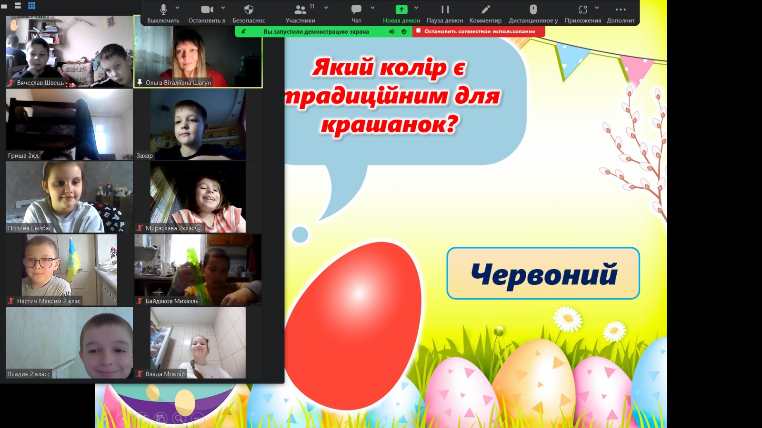Select Полина Былбас video tile
Screen dimensions: 762x428
pyautogui.click(x=69, y=197)
